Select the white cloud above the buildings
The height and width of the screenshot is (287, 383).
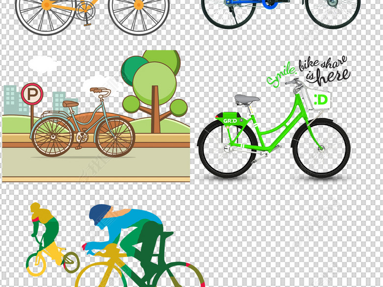point(43,64)
